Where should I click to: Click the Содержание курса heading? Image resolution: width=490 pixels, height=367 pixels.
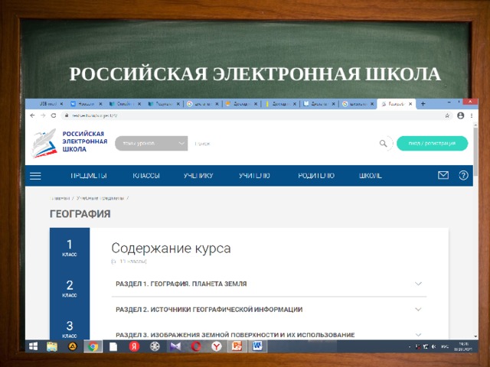pos(171,248)
